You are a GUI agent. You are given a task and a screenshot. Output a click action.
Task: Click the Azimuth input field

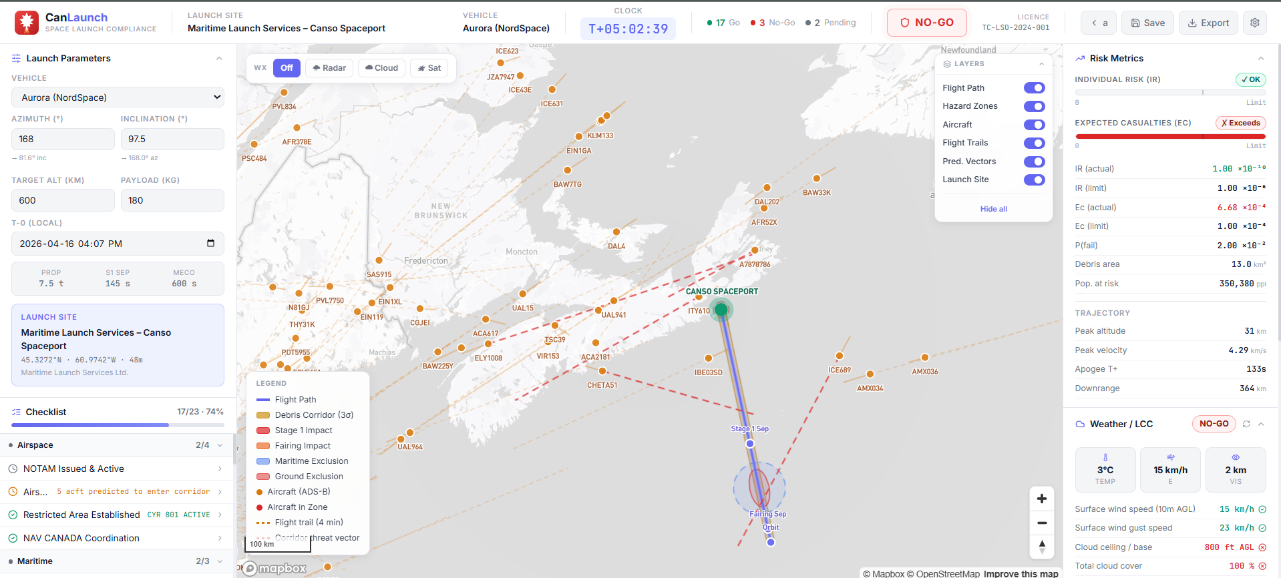63,139
